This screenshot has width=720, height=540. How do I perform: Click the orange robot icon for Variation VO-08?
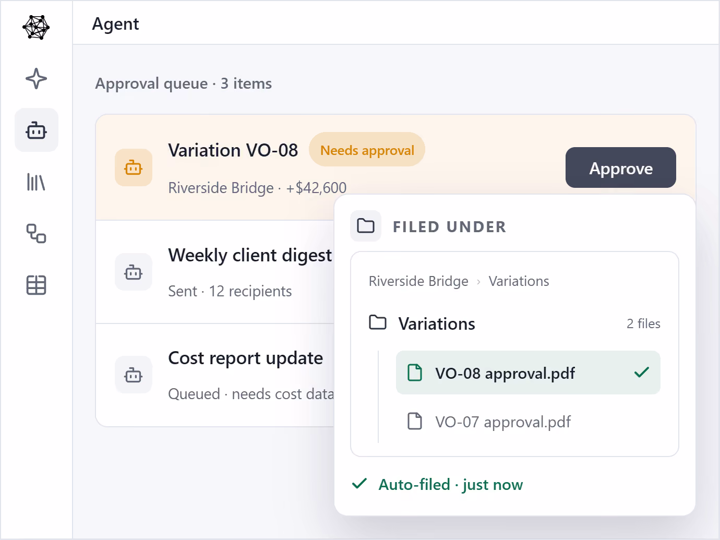click(134, 167)
